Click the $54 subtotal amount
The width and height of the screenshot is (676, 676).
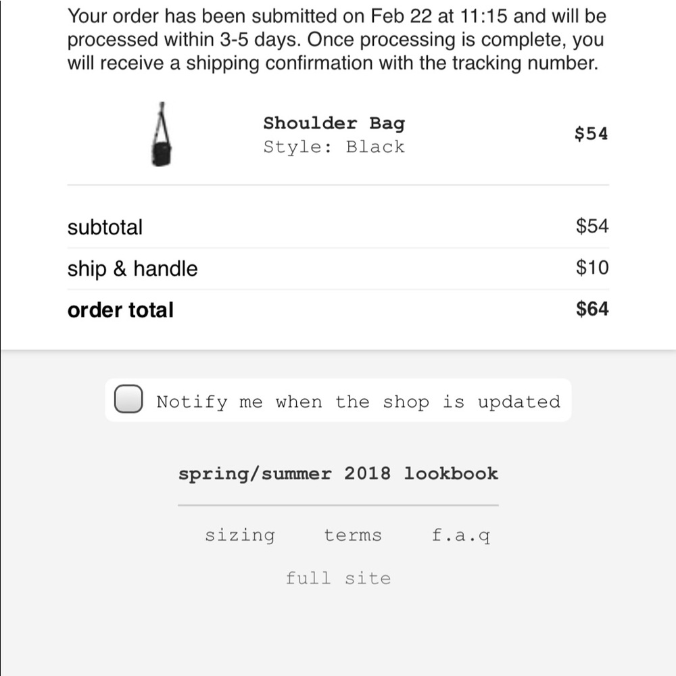click(x=592, y=226)
